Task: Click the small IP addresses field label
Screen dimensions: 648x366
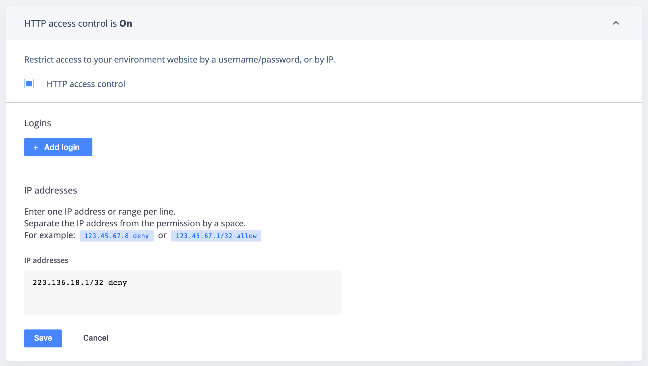Action: [46, 260]
